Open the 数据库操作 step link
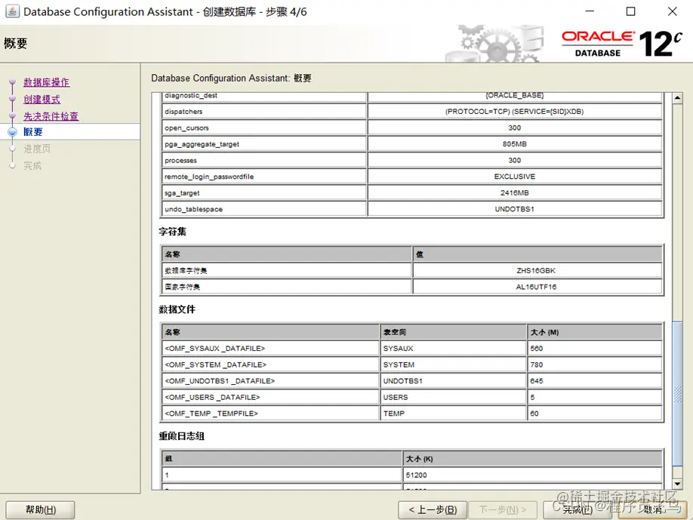The image size is (693, 520). coord(46,82)
